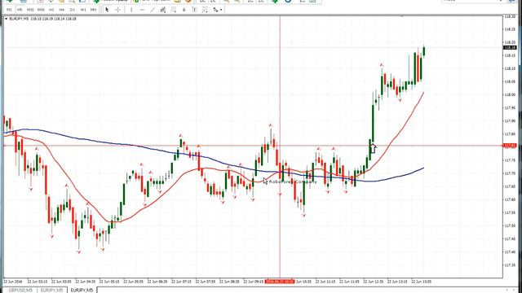The width and height of the screenshot is (522, 293).
Task: Click the 22 Jun 11:15 time label
Action: pos(325,282)
